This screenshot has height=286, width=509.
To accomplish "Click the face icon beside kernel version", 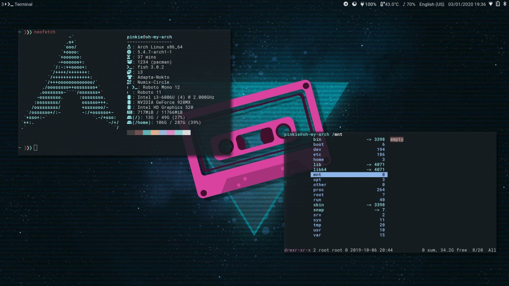I will (x=129, y=52).
